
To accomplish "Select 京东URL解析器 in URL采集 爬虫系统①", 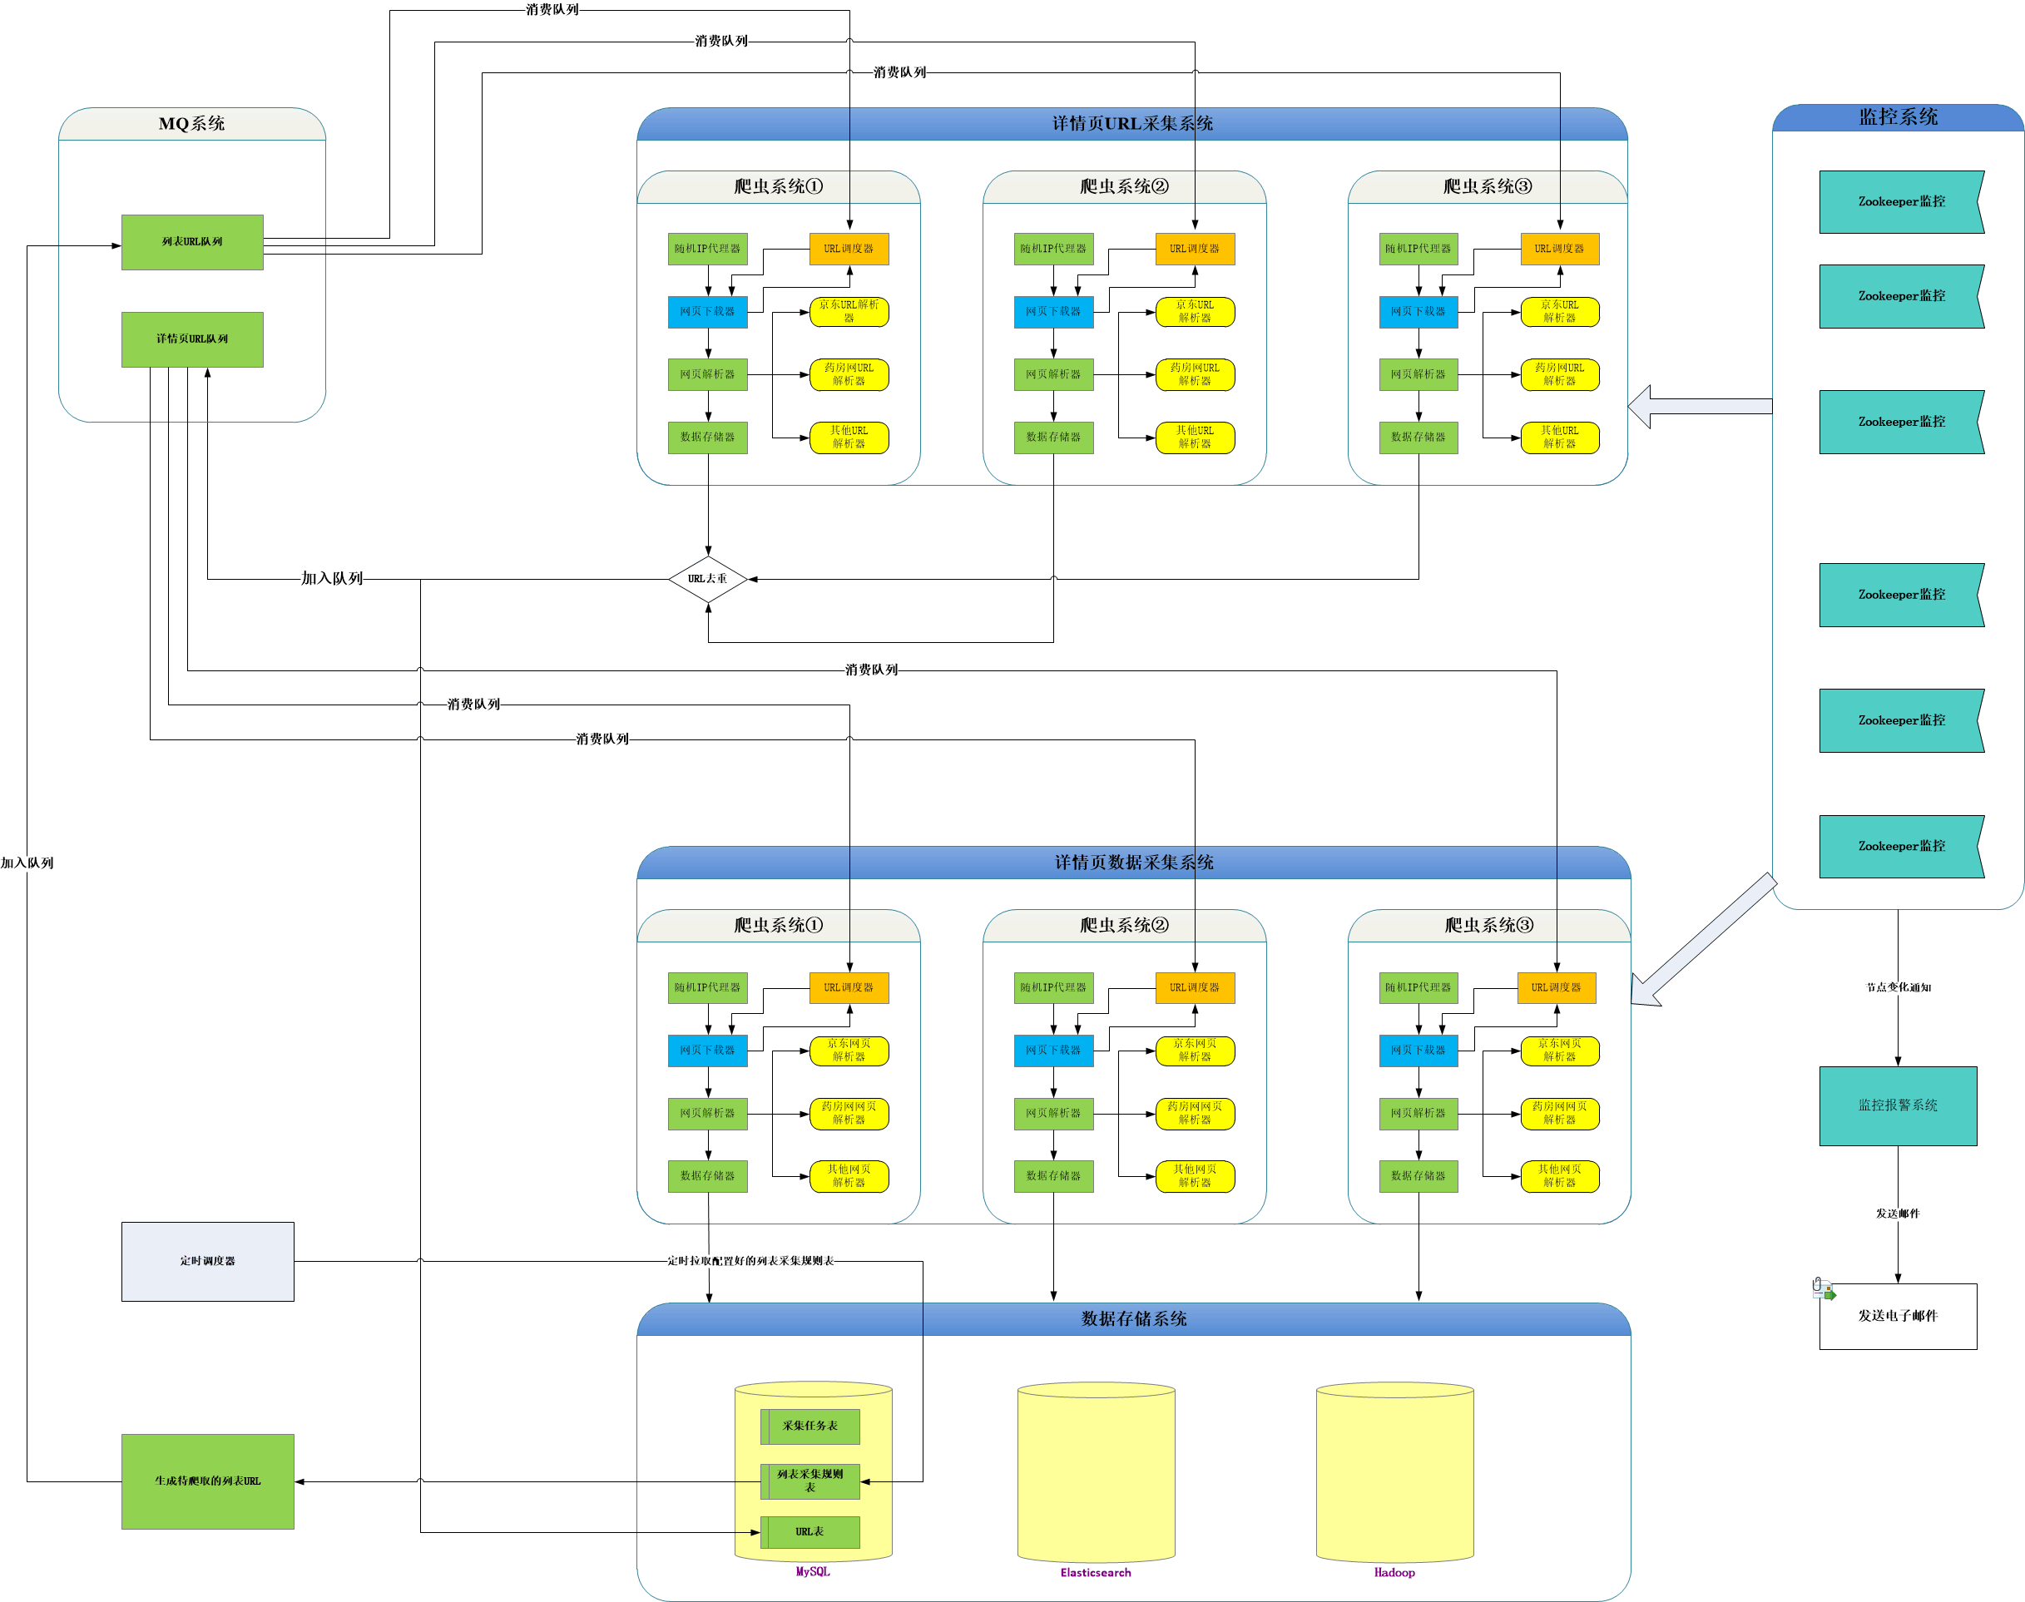I will (849, 311).
